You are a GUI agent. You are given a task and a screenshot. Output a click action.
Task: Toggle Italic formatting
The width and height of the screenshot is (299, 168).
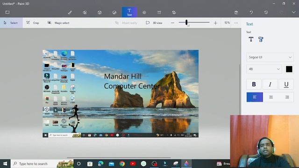(270, 84)
